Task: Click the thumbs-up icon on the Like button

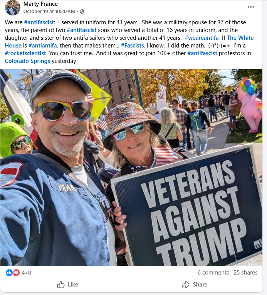Action: coord(60,285)
